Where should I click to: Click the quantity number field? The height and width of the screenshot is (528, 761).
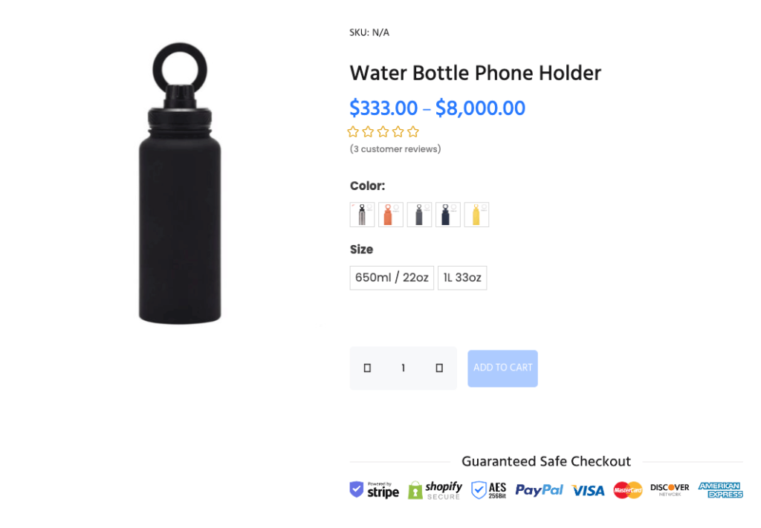pyautogui.click(x=404, y=368)
